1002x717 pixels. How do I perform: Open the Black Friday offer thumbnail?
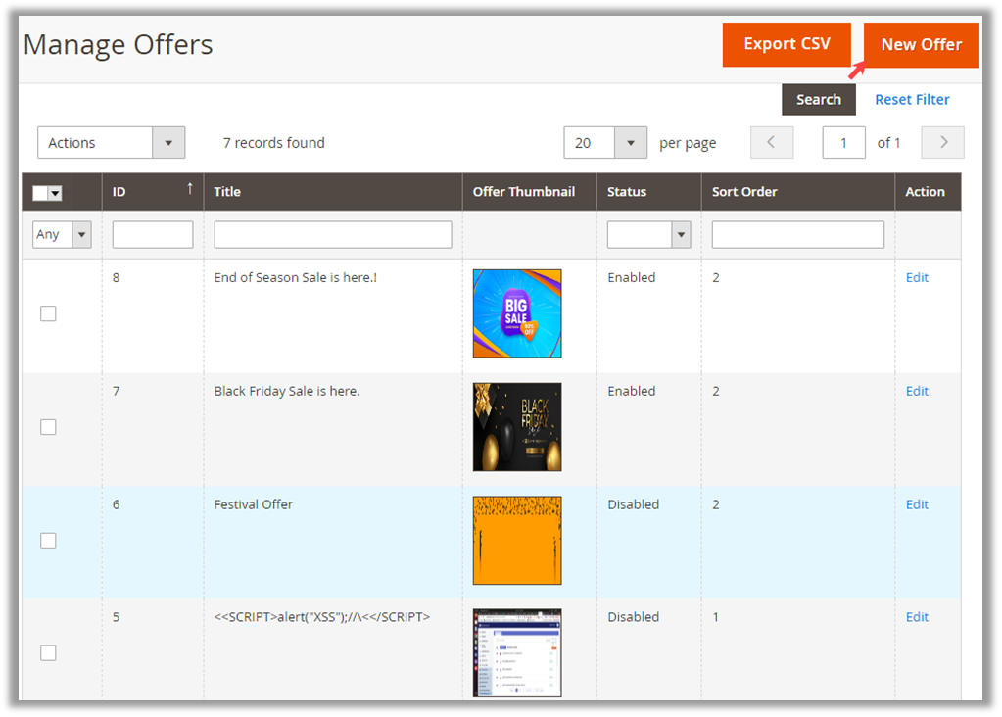click(517, 427)
